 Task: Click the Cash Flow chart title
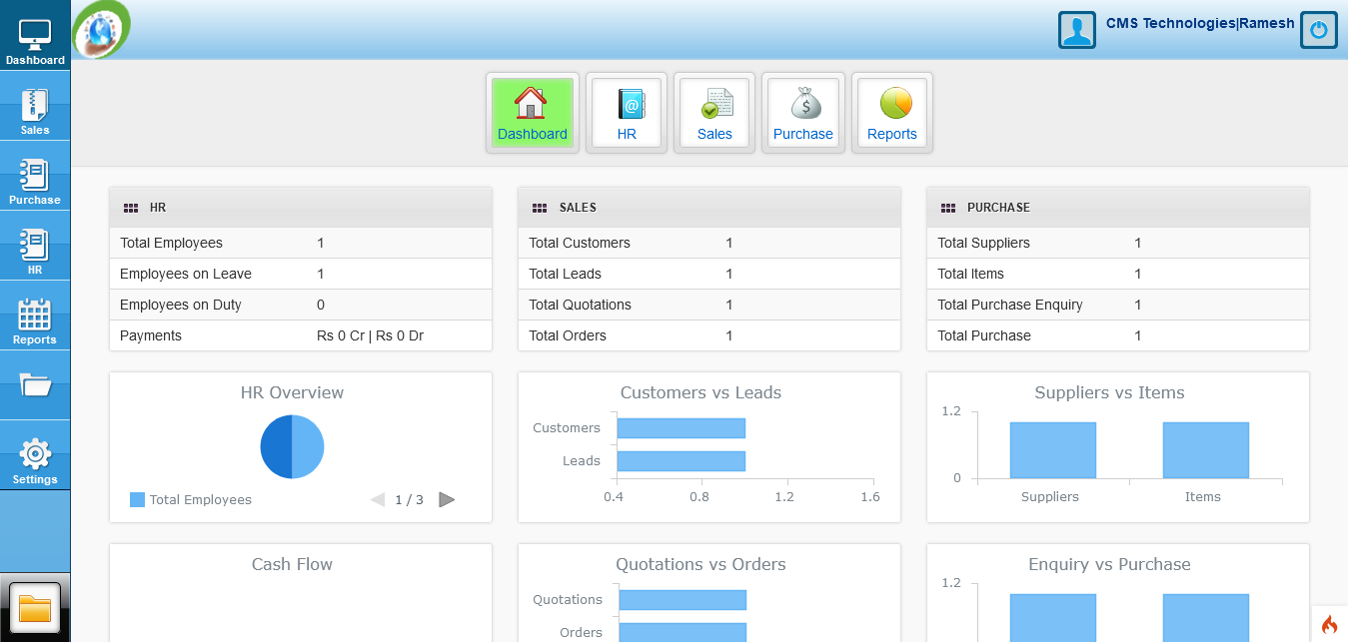pyautogui.click(x=292, y=564)
